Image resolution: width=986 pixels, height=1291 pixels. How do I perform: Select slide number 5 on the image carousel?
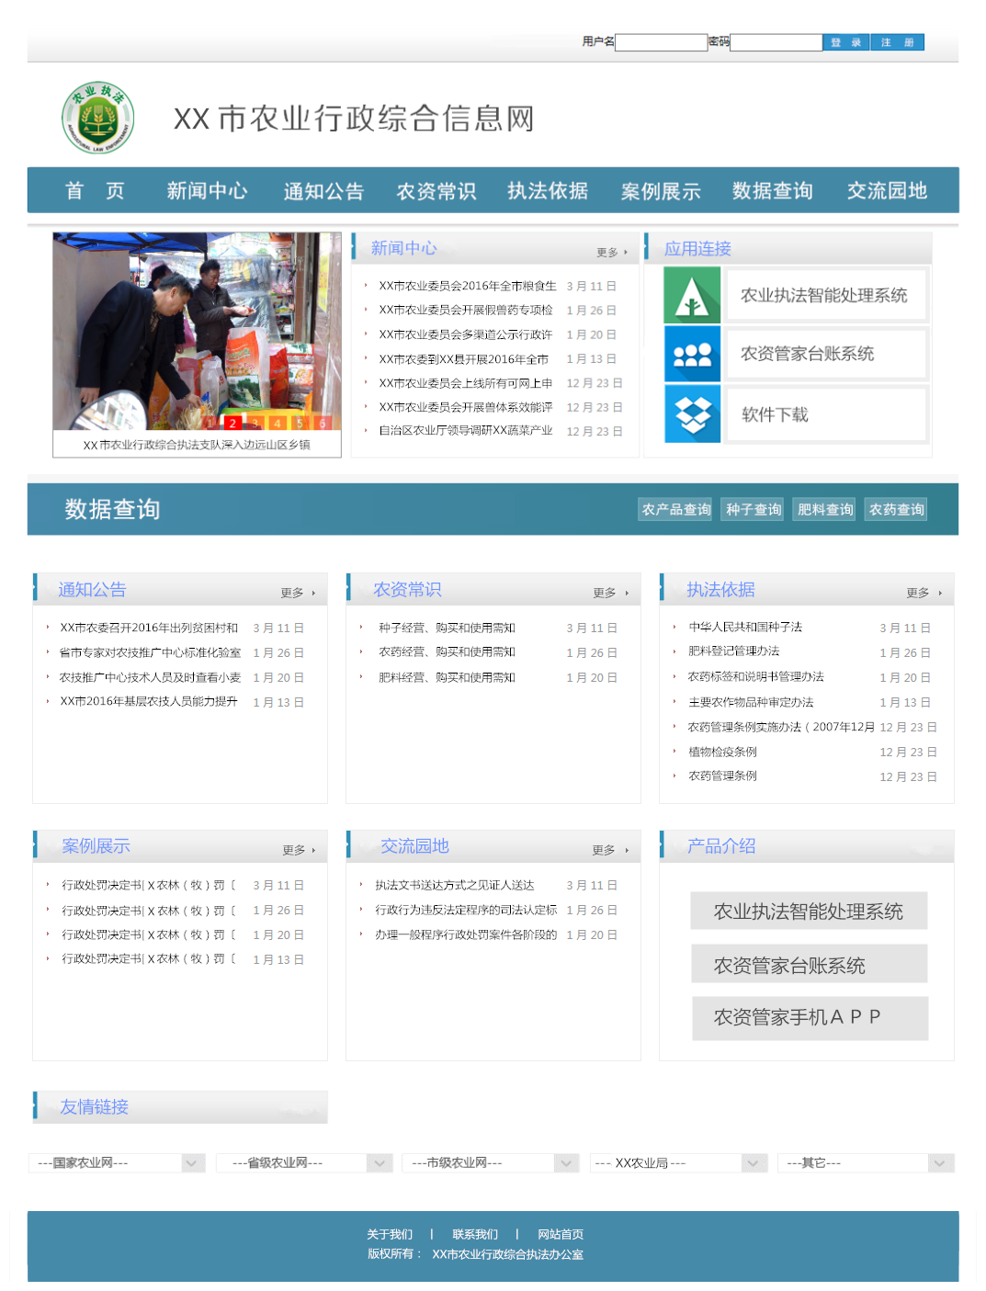click(300, 423)
